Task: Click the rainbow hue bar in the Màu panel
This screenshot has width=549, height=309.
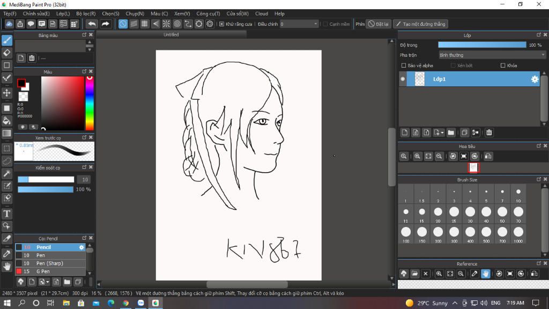Action: 90,103
